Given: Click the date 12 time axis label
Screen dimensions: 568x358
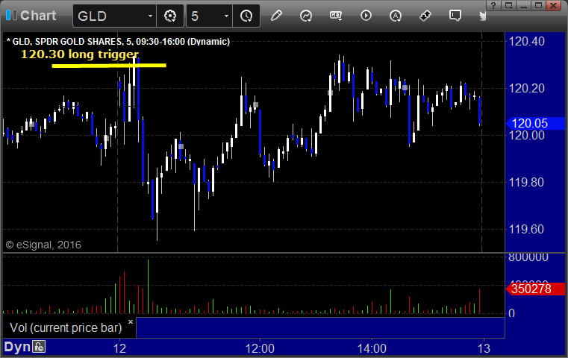Looking at the screenshot, I should click(x=119, y=348).
